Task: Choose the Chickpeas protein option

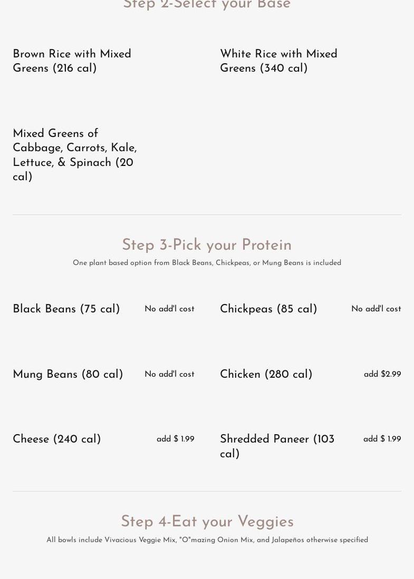Action: coord(268,309)
